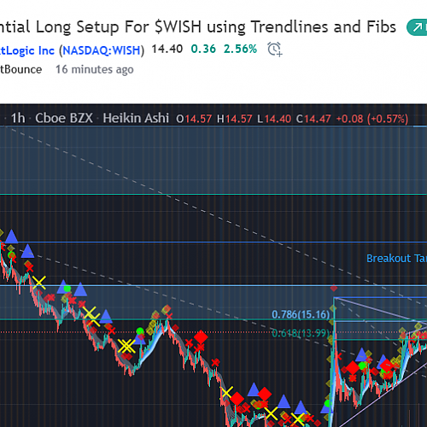Click the 2.56% change value
Image resolution: width=427 pixels, height=427 pixels.
click(x=240, y=49)
